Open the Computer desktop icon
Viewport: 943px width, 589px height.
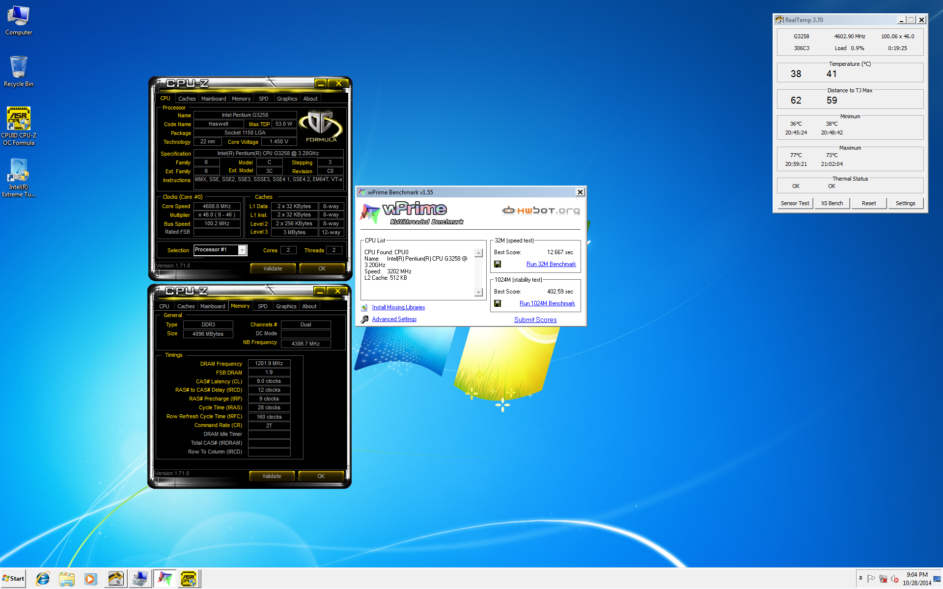19,21
